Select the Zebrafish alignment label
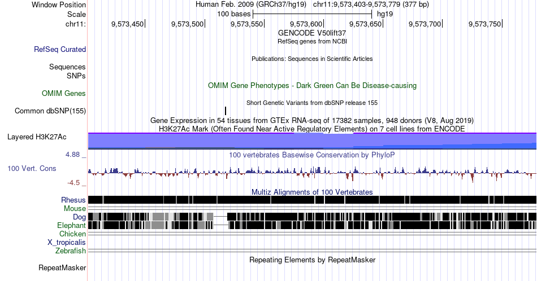The image size is (537, 281). click(x=71, y=251)
